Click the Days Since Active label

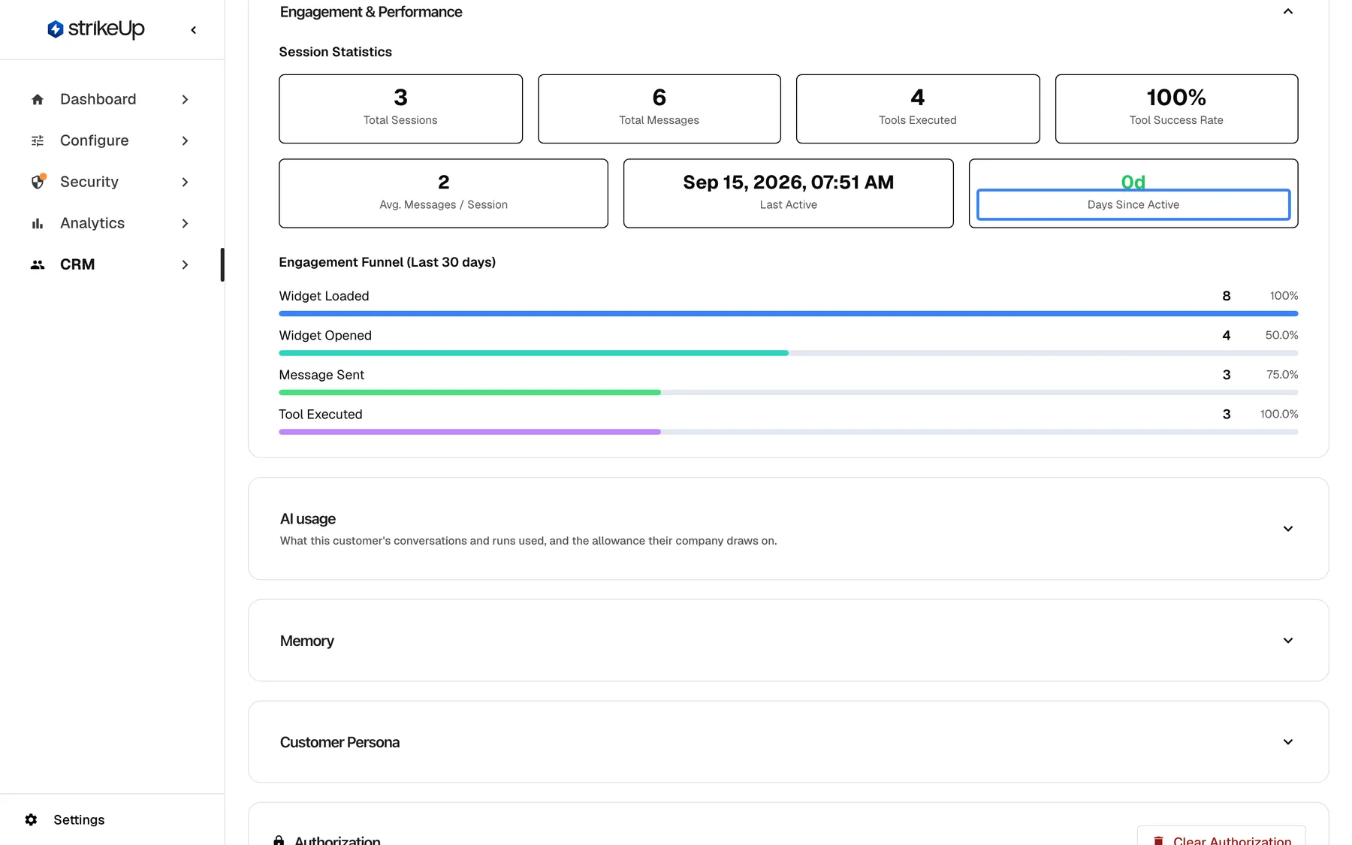pyautogui.click(x=1133, y=204)
